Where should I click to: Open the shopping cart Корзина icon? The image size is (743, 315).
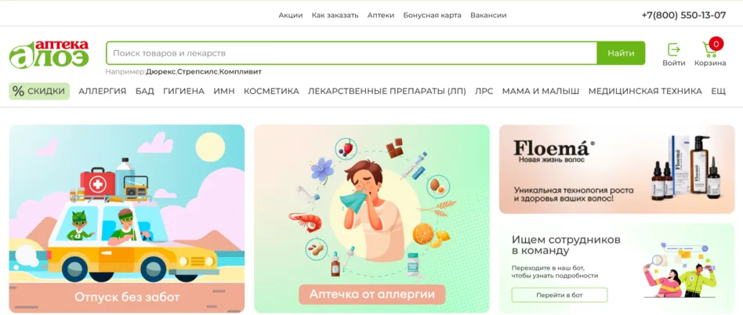point(710,55)
